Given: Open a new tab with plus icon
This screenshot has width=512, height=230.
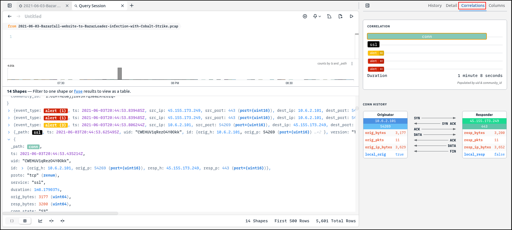Looking at the screenshot, I should point(132,6).
